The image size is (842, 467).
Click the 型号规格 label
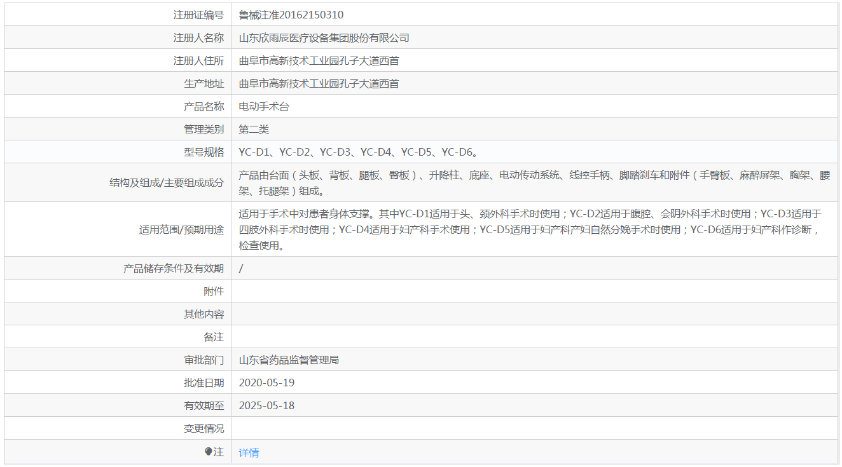coord(204,152)
